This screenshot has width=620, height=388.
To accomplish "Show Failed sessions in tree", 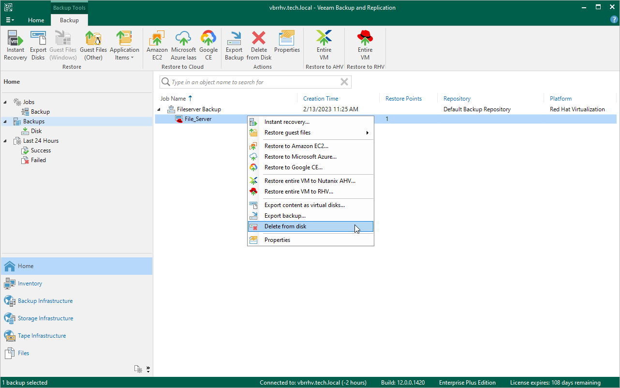I will [x=38, y=160].
